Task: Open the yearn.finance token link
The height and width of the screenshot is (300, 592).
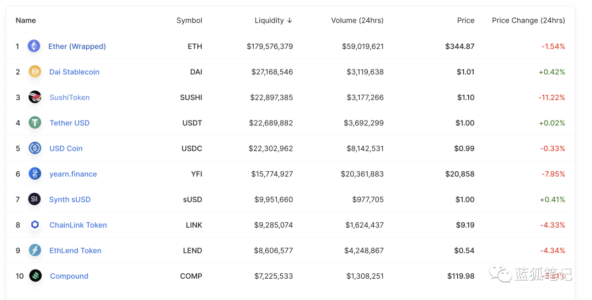Action: pyautogui.click(x=73, y=174)
